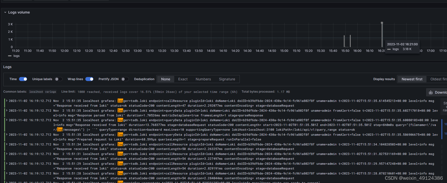Expand log row "Prepared request to Loki"

pyautogui.click(x=7, y=135)
